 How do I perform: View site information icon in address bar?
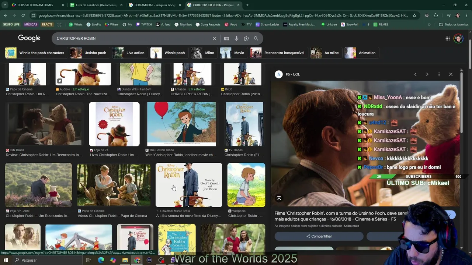[x=34, y=15]
